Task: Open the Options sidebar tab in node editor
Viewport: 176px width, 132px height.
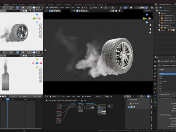Action: click(151, 119)
